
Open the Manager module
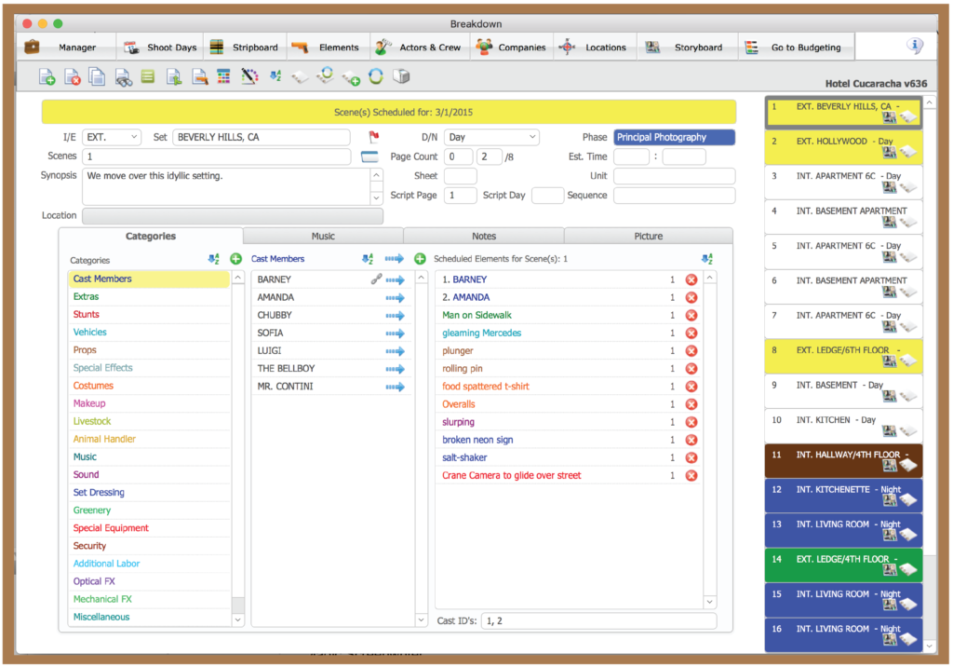(66, 47)
